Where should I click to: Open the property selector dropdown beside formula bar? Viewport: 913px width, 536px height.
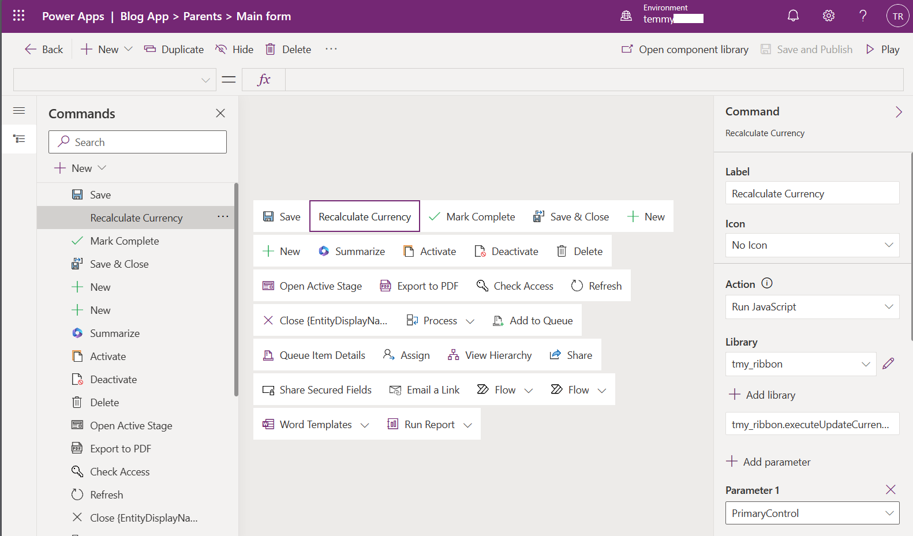(x=115, y=80)
